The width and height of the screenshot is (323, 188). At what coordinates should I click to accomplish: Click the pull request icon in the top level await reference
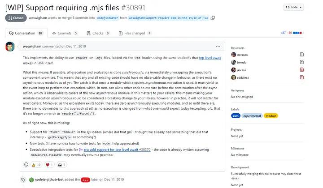coord(81,150)
